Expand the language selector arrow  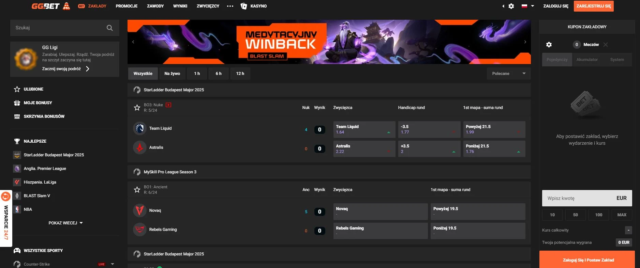pyautogui.click(x=533, y=6)
